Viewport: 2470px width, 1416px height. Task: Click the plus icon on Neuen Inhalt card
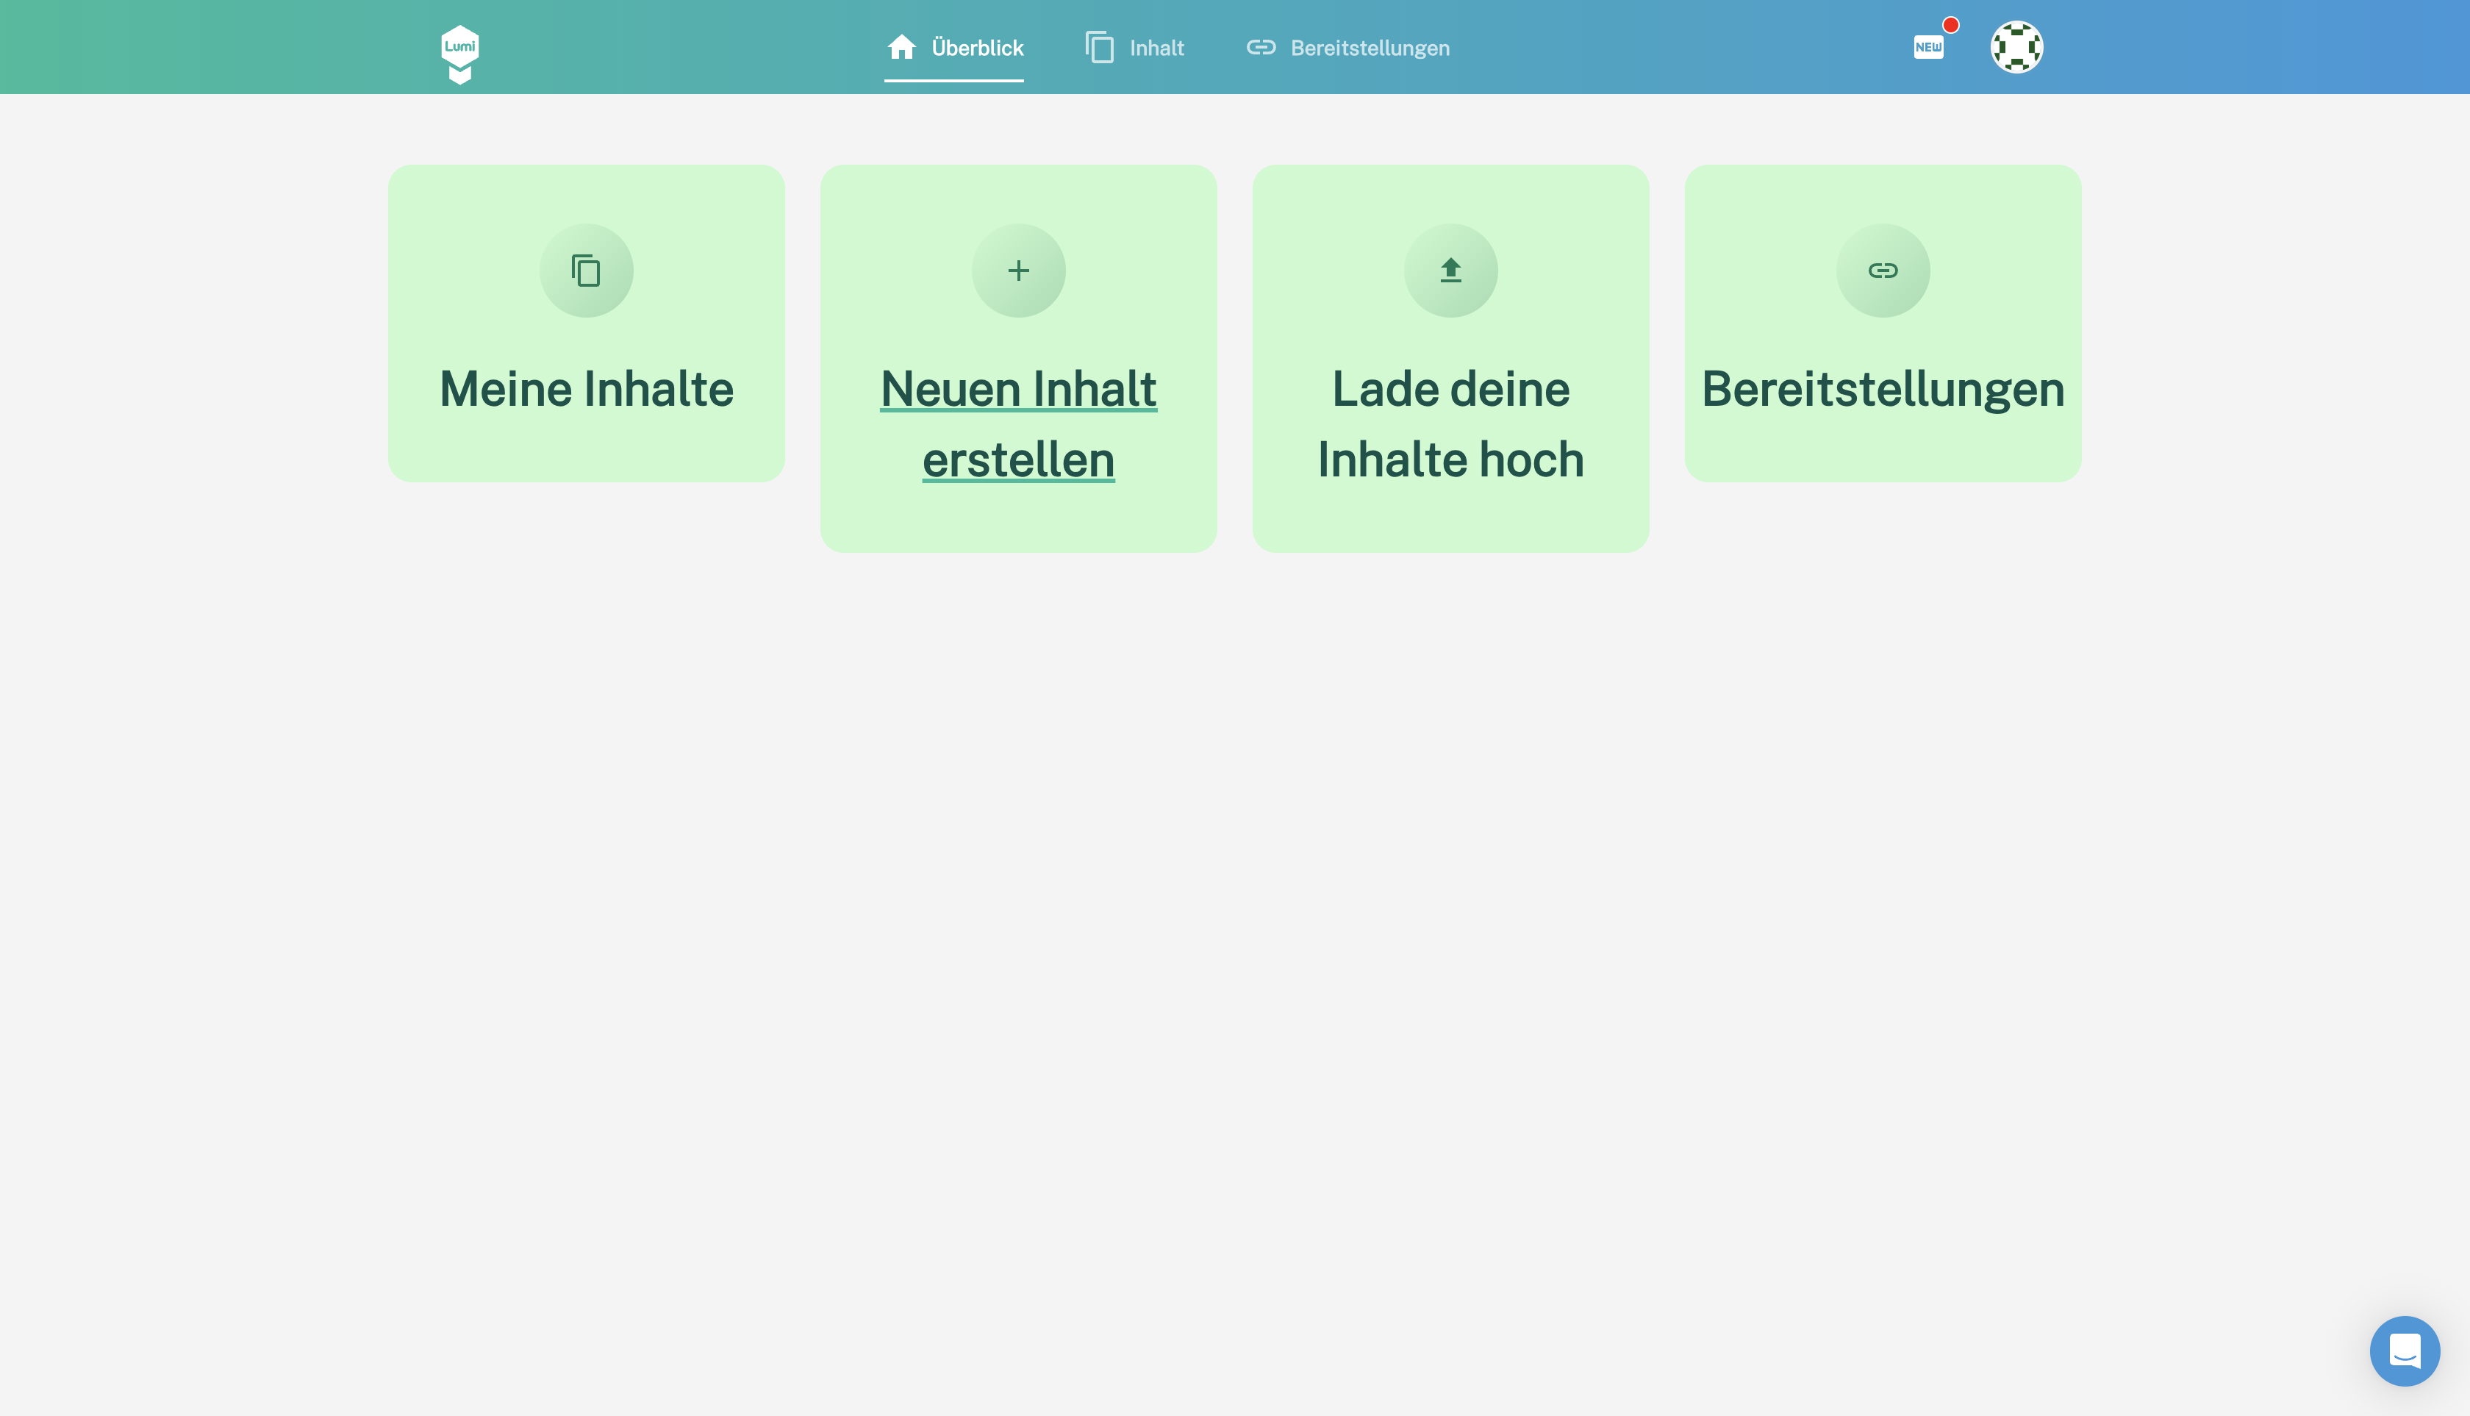(x=1018, y=271)
